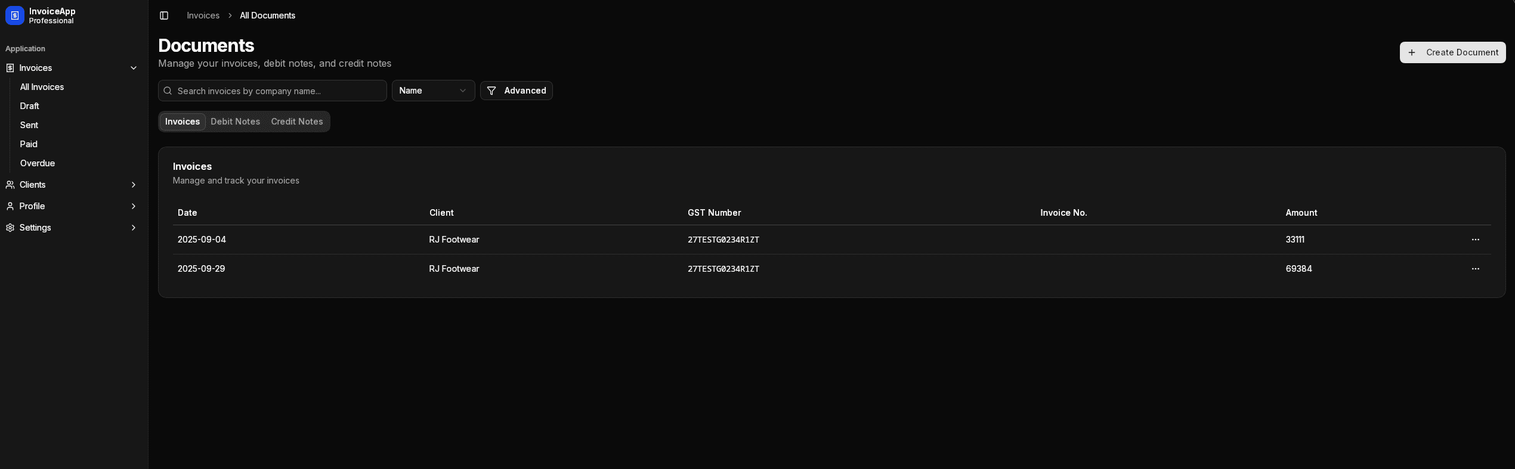Viewport: 1515px width, 469px height.
Task: Click the Settings gear icon
Action: (x=10, y=228)
